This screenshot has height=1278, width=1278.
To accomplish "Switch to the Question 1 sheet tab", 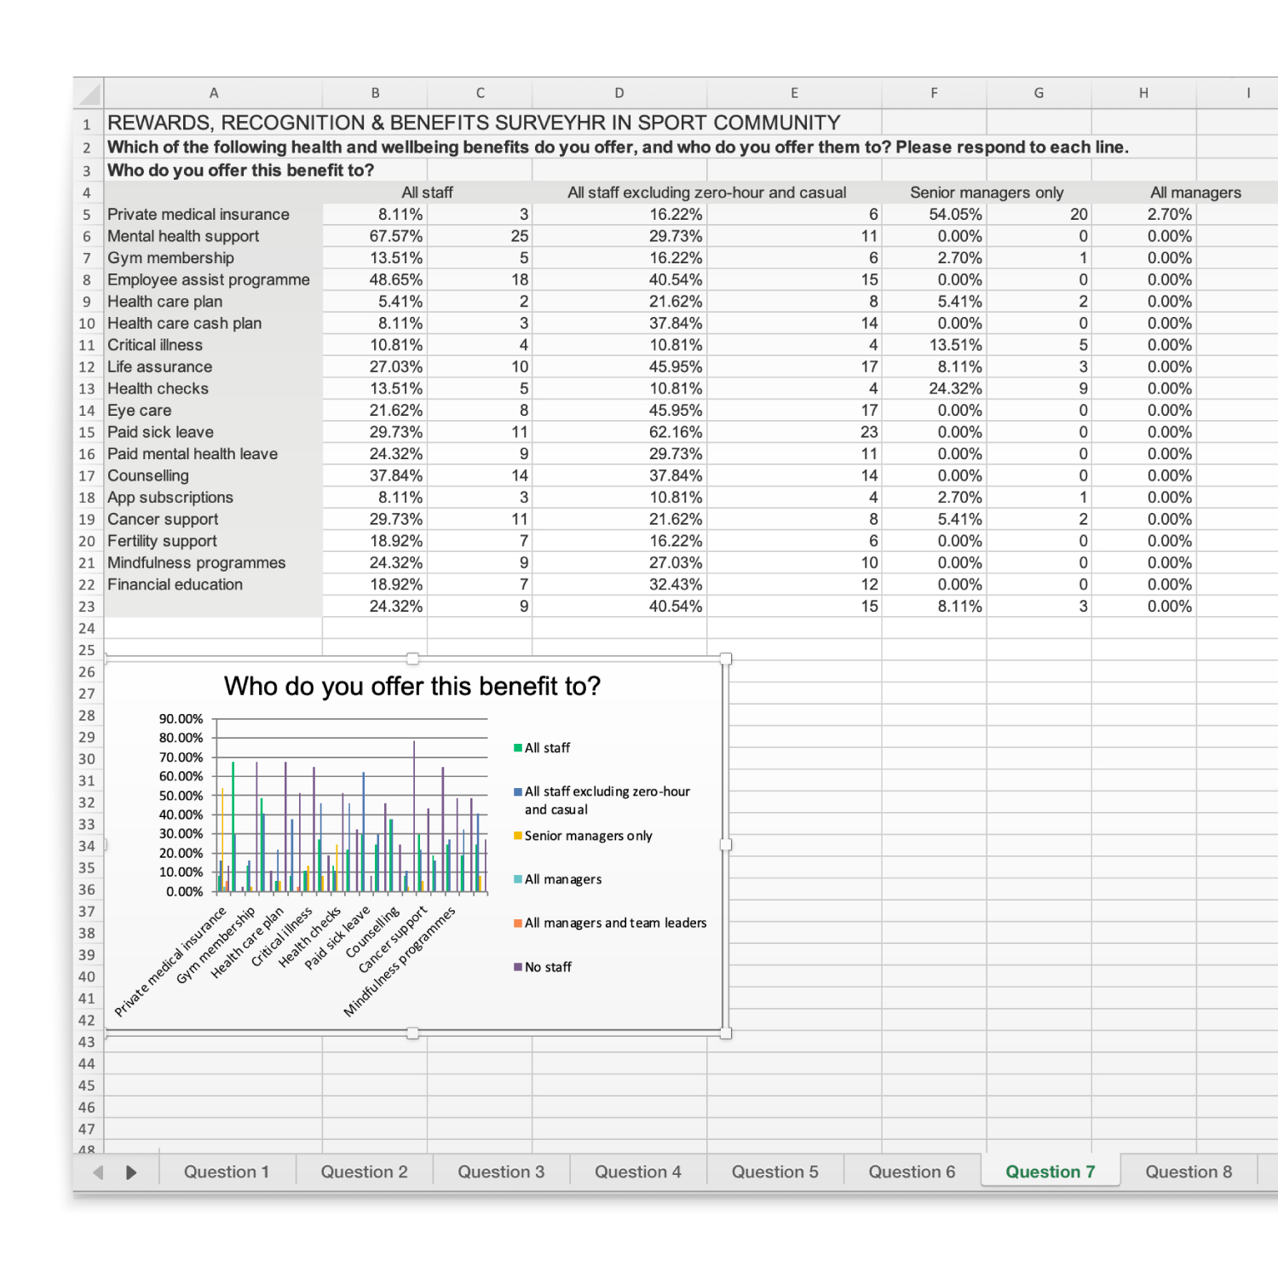I will pyautogui.click(x=227, y=1171).
